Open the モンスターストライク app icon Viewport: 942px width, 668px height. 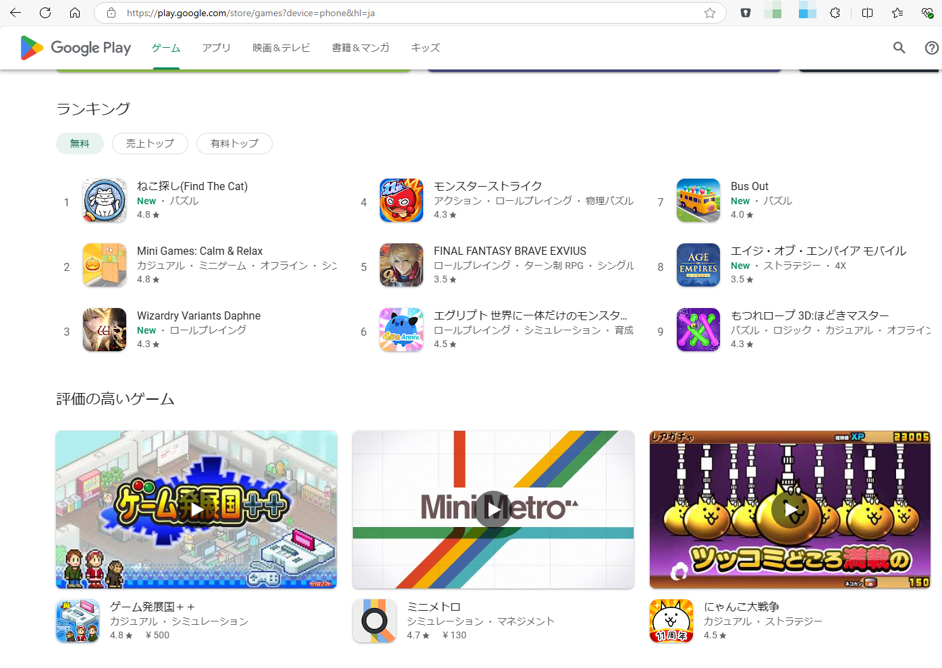pyautogui.click(x=401, y=200)
